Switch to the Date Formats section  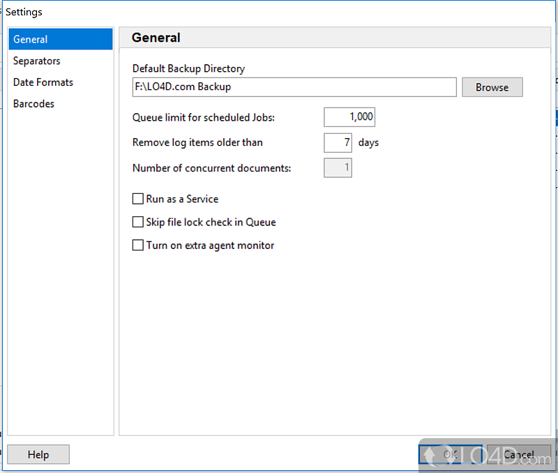(43, 82)
